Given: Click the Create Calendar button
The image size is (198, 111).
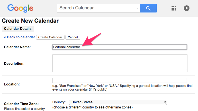Looking at the screenshot, I should [x=50, y=37].
